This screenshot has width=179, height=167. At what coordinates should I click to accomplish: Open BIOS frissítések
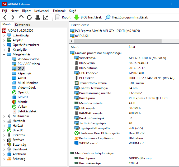tap(88, 17)
